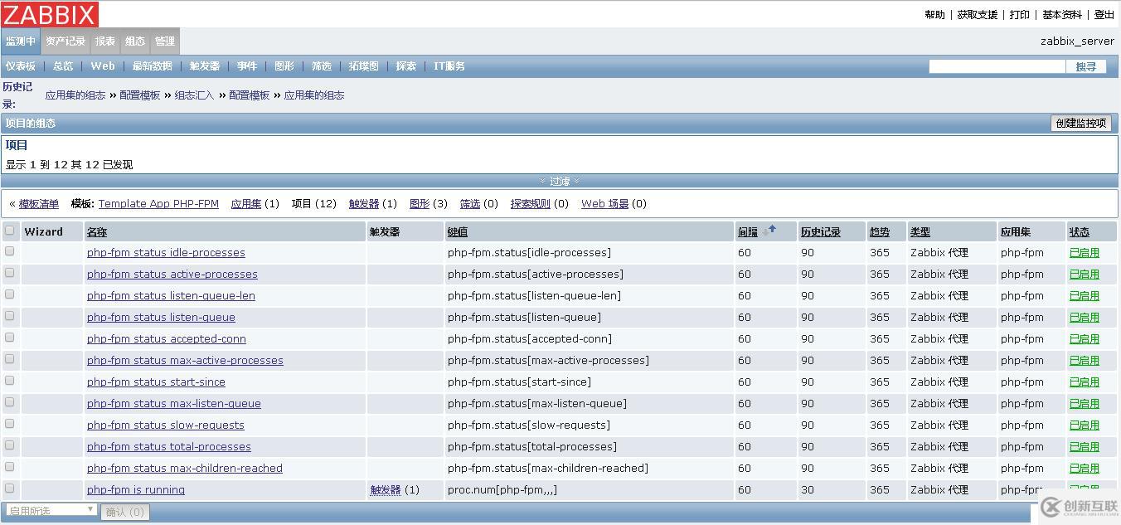Go to 拓扑图 submenu
The width and height of the screenshot is (1121, 525).
pyautogui.click(x=364, y=66)
